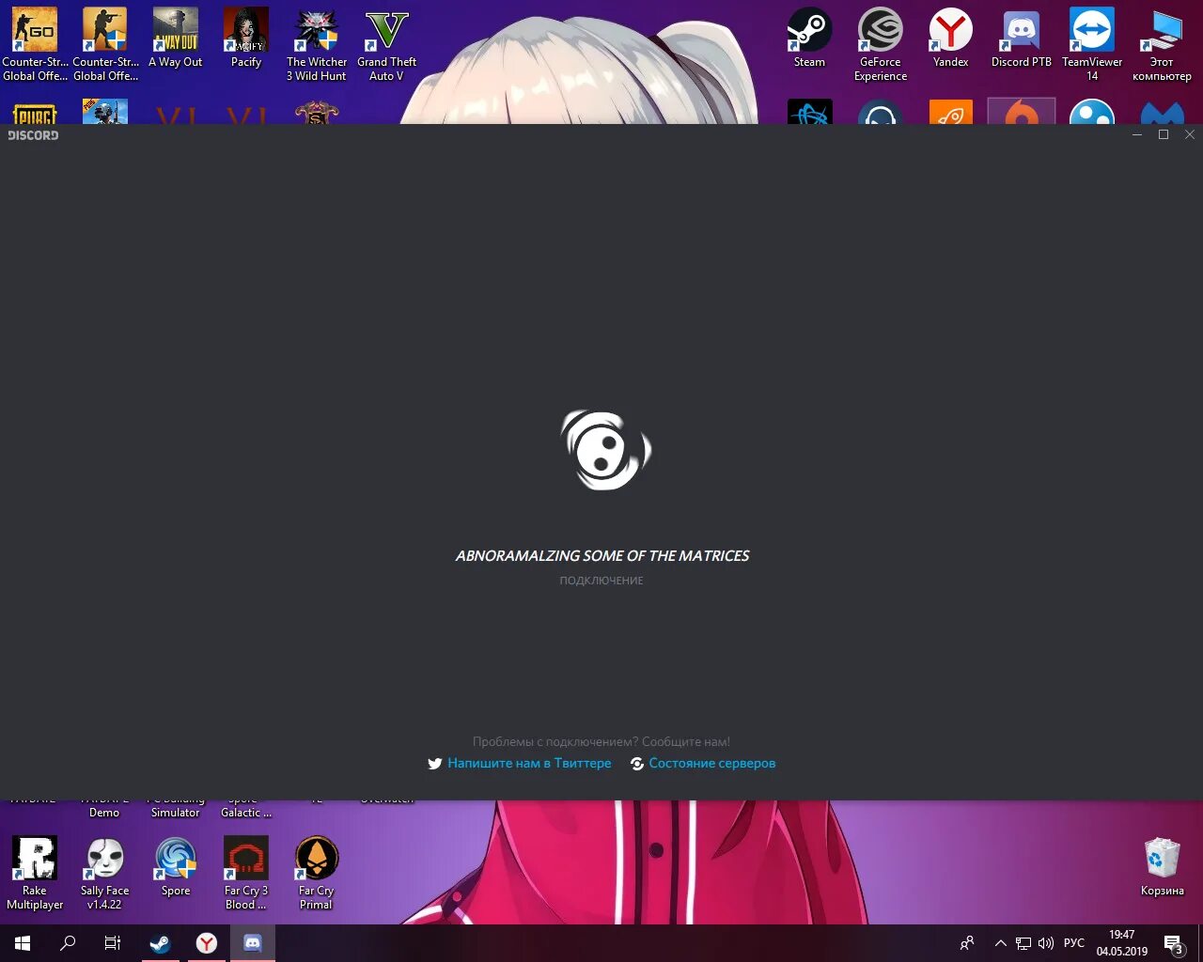Viewport: 1203px width, 962px height.
Task: Select the A Way Out desktop icon
Action: click(x=176, y=38)
